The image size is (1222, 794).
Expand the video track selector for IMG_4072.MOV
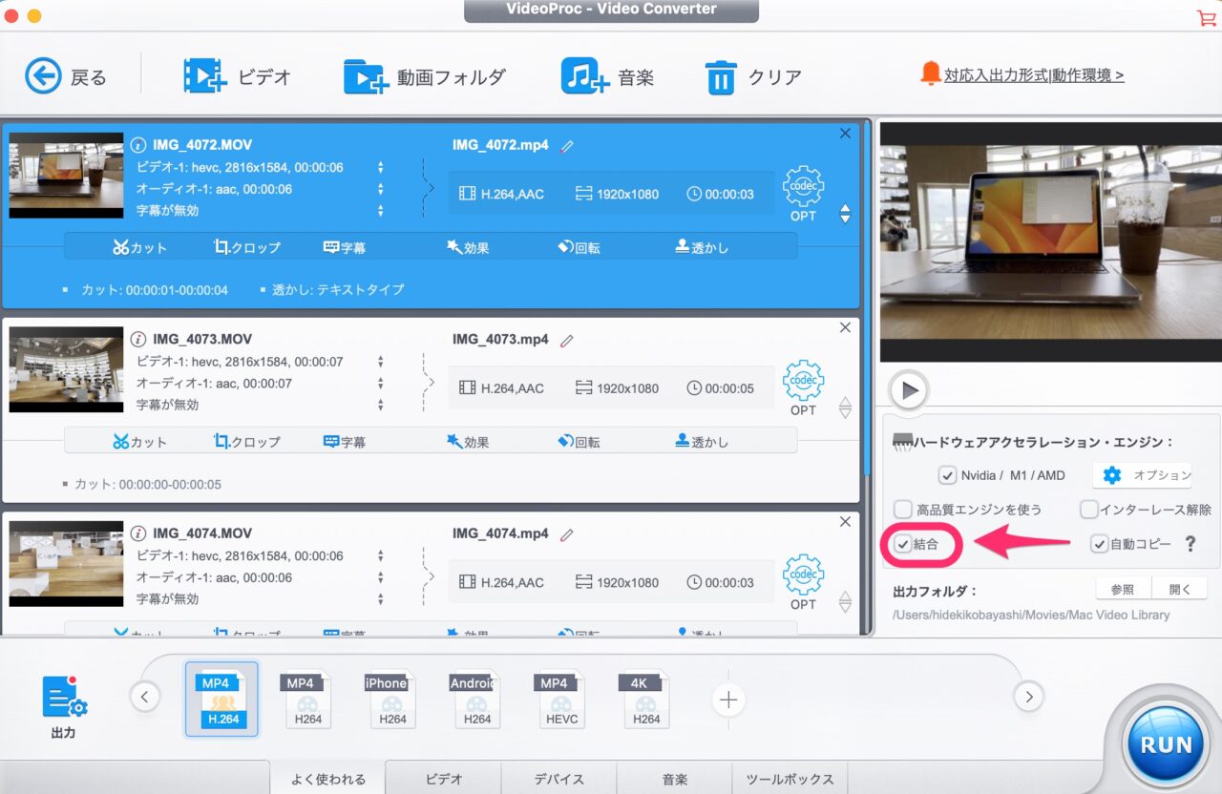point(381,167)
